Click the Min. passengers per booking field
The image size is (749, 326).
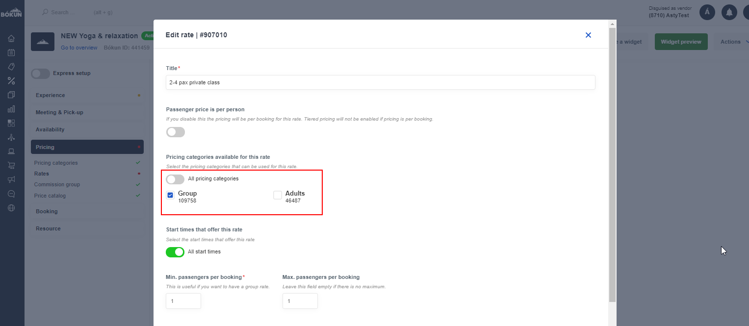coord(183,301)
